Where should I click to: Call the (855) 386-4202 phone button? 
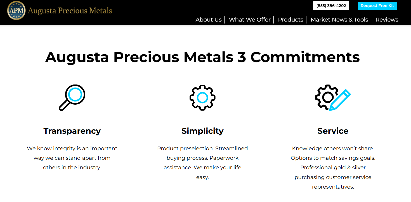click(331, 6)
